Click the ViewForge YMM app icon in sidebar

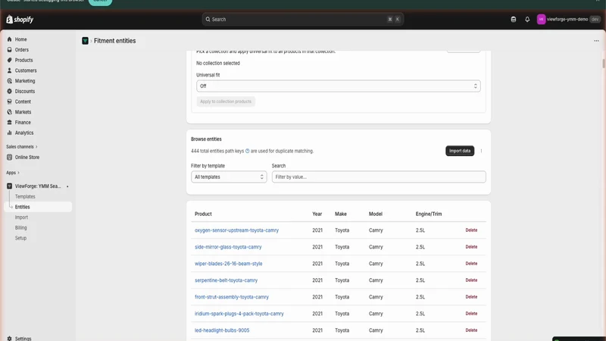coord(10,186)
